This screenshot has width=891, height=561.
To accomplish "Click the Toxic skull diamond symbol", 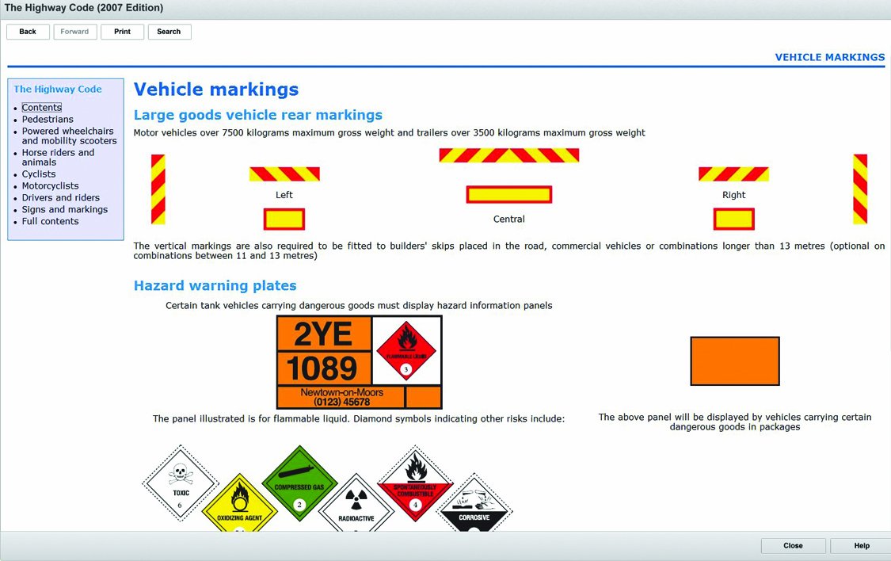I will (x=181, y=482).
